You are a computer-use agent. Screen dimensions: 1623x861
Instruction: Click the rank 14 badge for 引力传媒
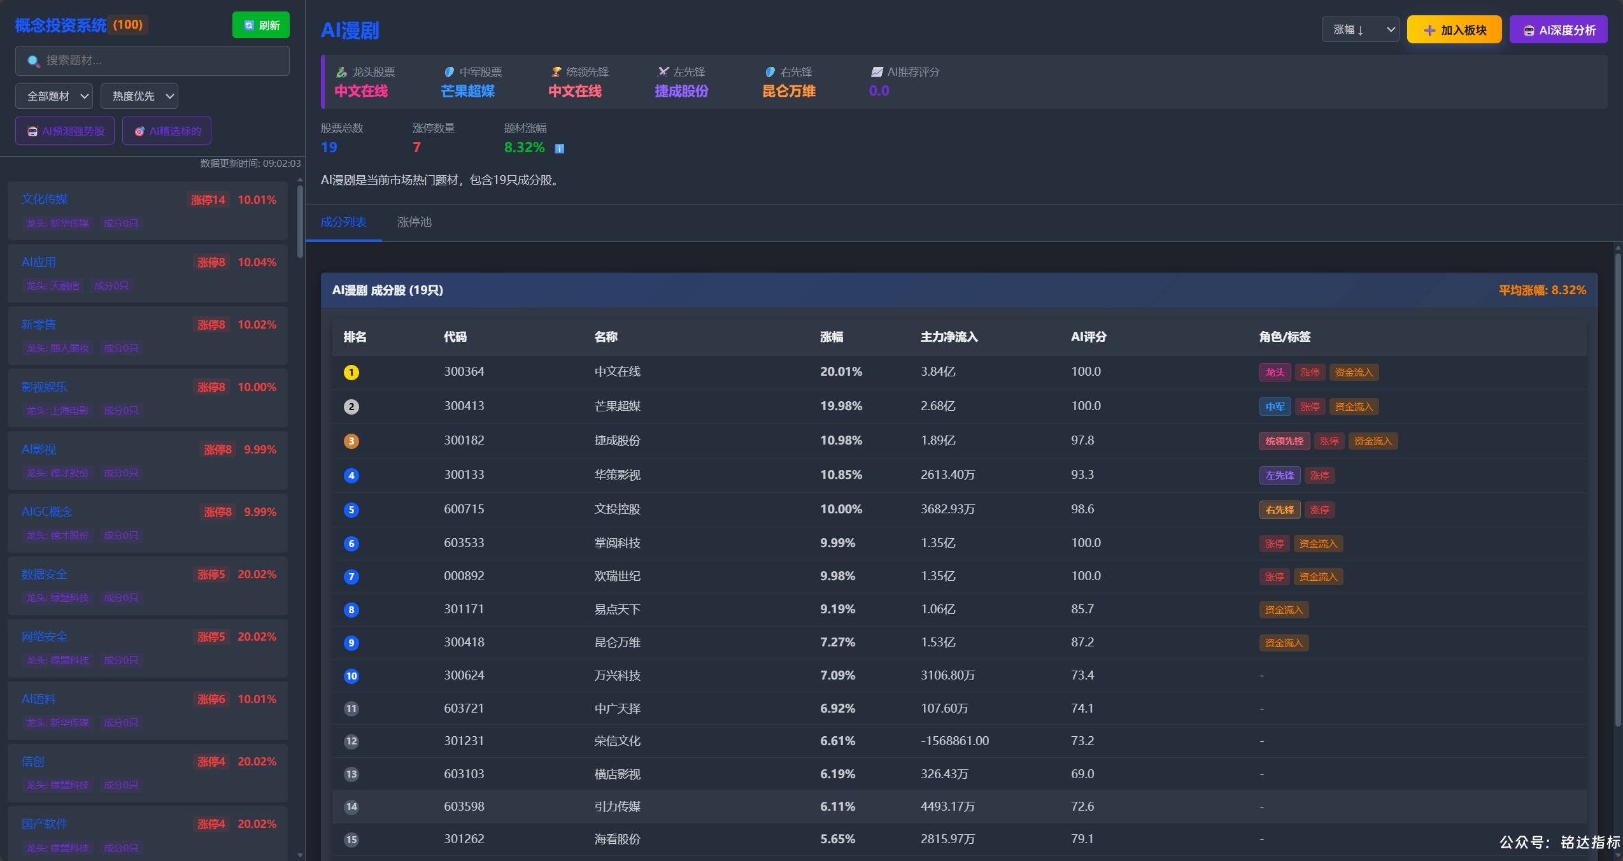click(351, 808)
